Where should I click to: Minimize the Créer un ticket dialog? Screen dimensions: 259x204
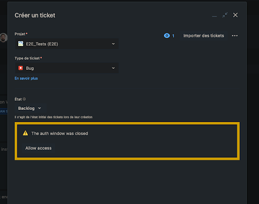click(x=214, y=16)
